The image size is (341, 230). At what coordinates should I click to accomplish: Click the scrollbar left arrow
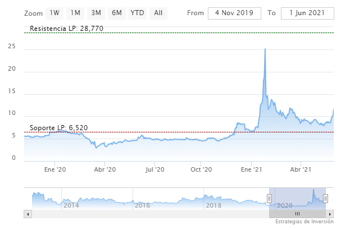[28, 214]
